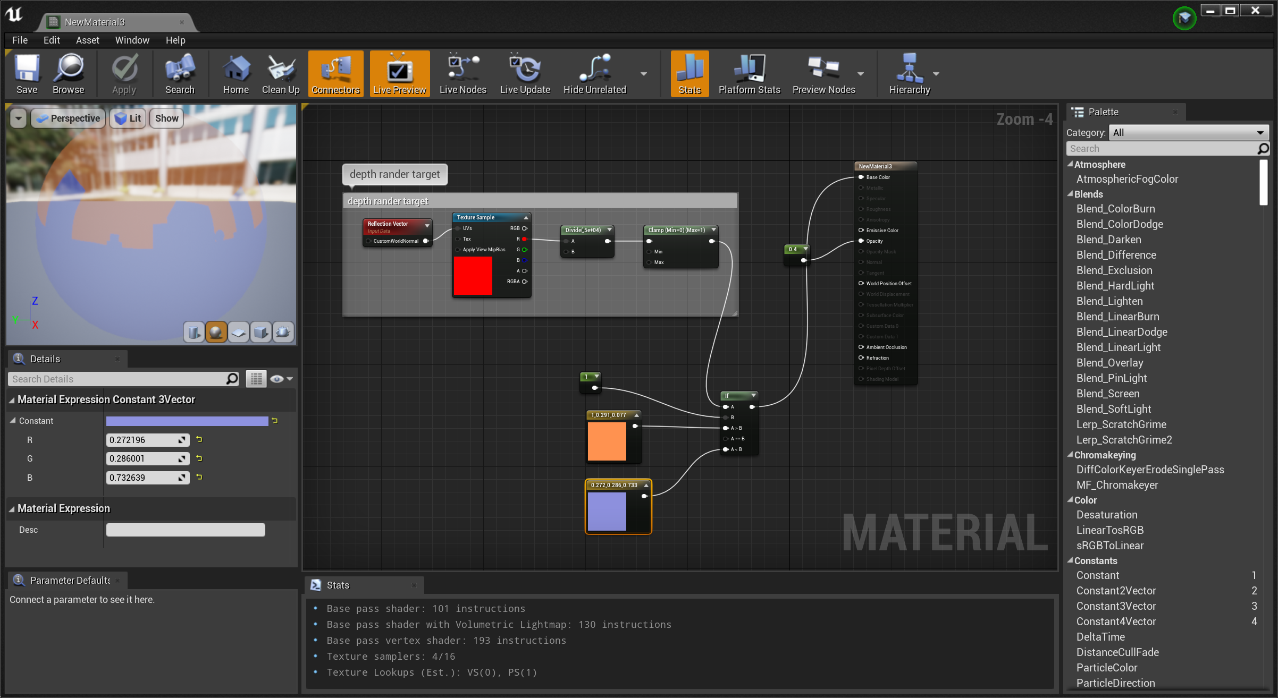Select cylinder preview mesh icon
This screenshot has height=698, width=1278.
tap(194, 333)
